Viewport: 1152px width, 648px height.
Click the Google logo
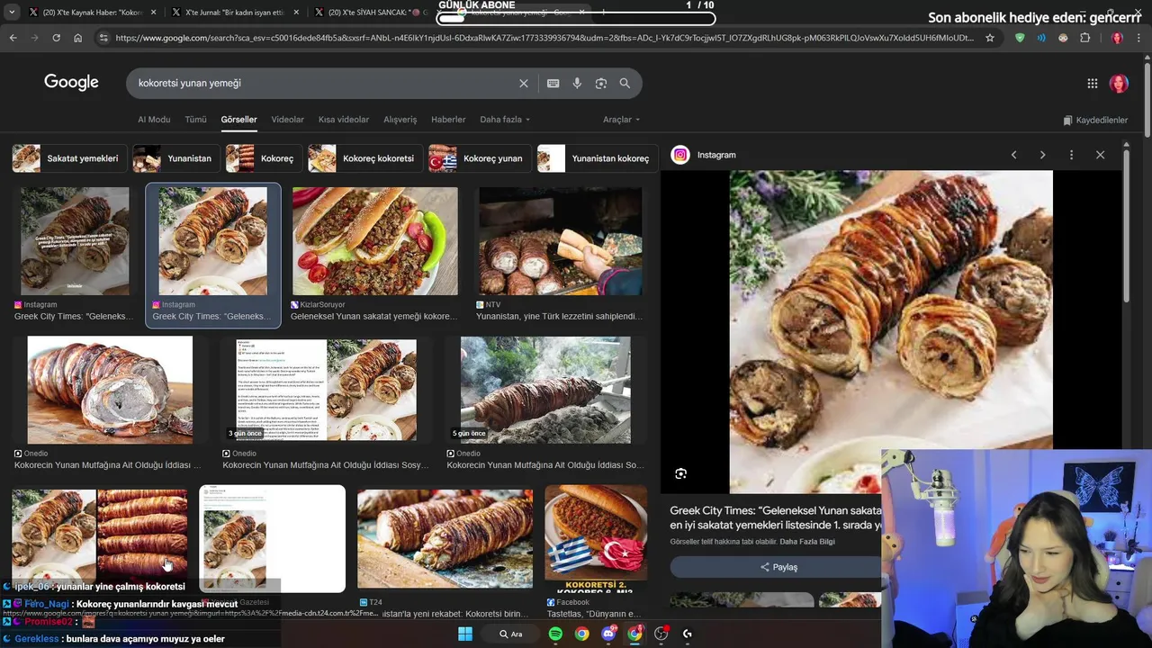click(71, 82)
